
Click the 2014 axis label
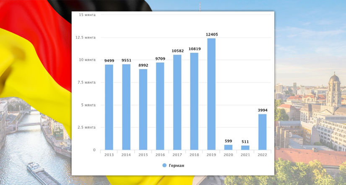point(126,155)
